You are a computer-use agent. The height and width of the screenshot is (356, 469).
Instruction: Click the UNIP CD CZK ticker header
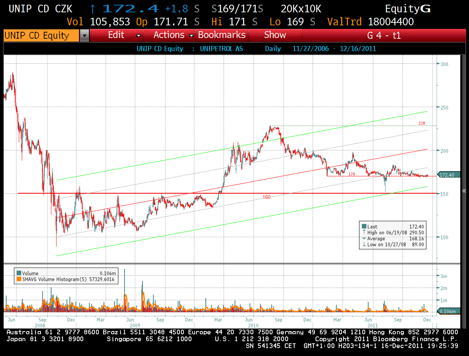(41, 9)
